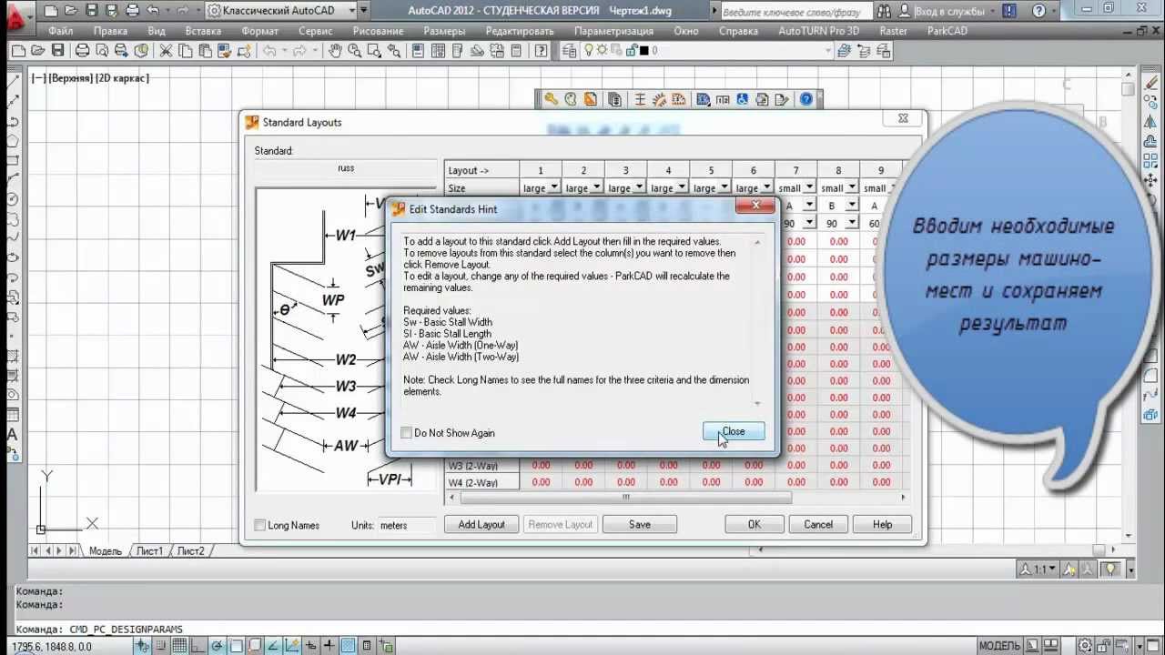Click Cancel in Standard Layouts dialog
Viewport: 1165px width, 655px height.
[x=818, y=524]
